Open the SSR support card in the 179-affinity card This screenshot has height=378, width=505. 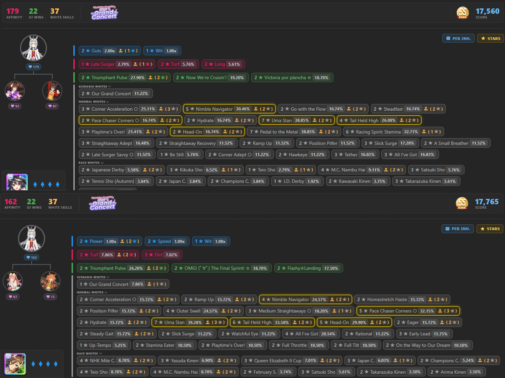tap(17, 182)
